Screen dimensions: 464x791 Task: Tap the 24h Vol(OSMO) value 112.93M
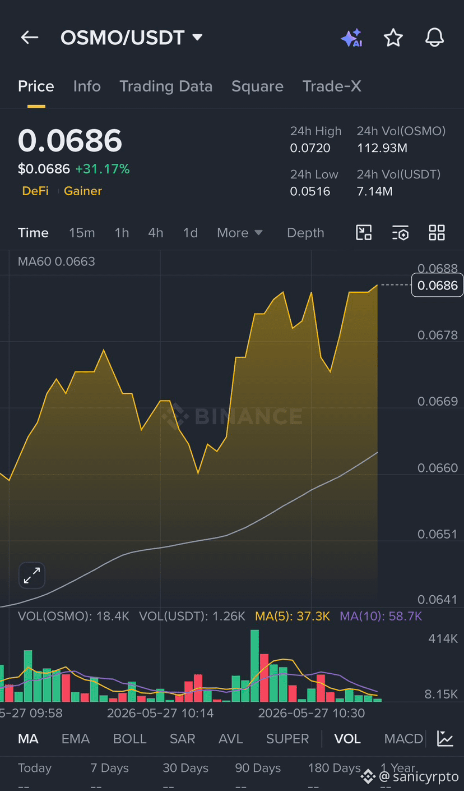pos(382,148)
